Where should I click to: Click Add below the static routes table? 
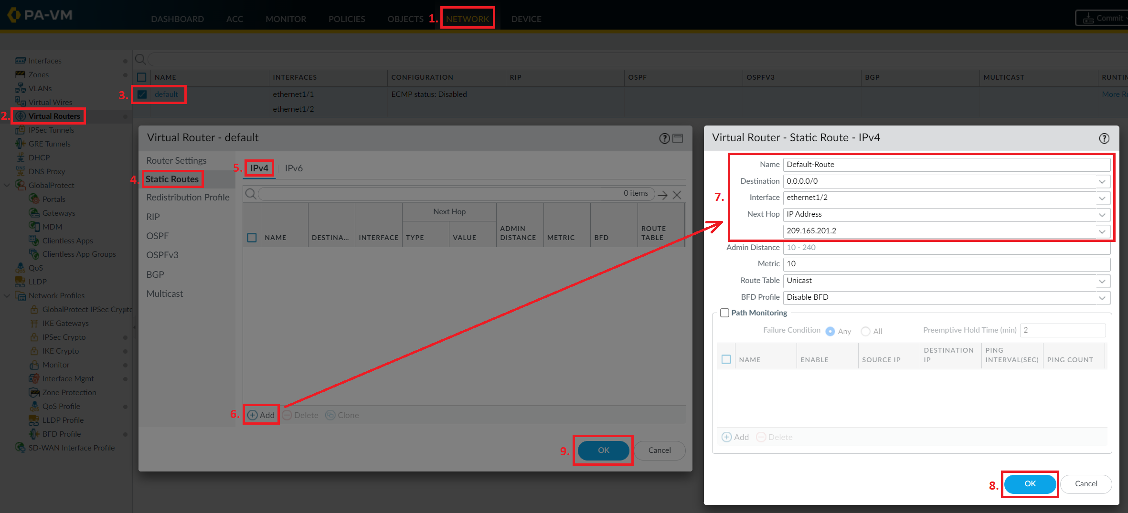click(x=261, y=415)
